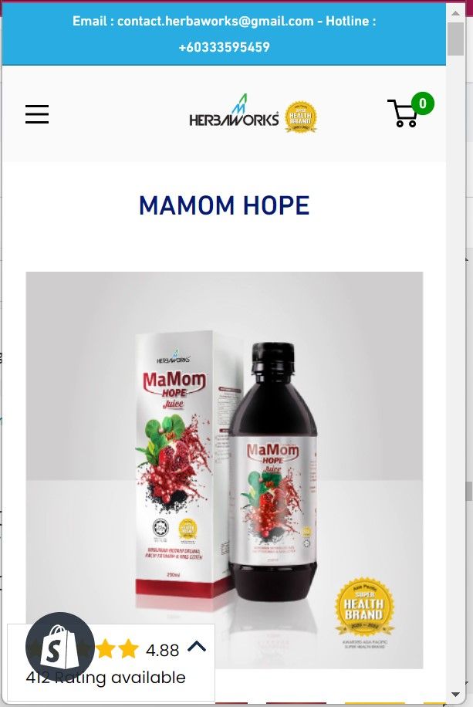Expand the rating widget with the up chevron
The image size is (473, 707).
coord(197,647)
